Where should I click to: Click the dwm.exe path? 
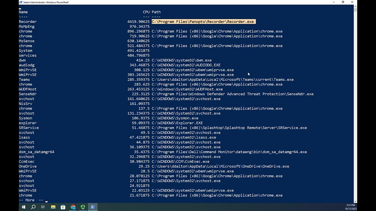pyautogui.click(x=182, y=60)
